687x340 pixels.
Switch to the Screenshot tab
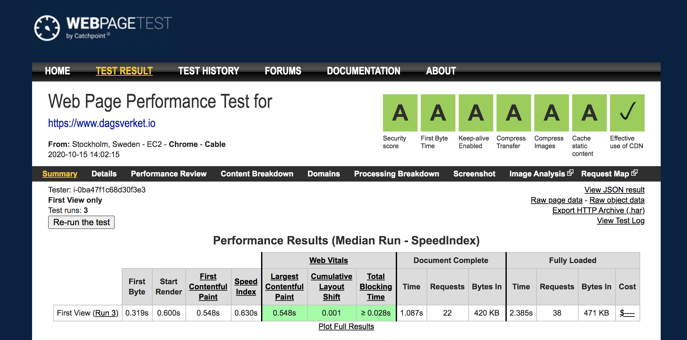pos(474,174)
